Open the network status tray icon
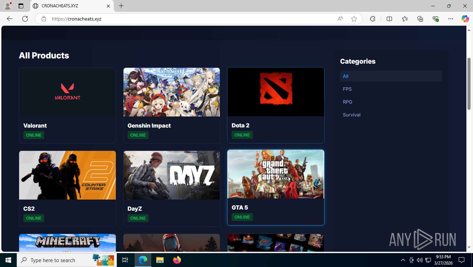473x267 pixels. (428, 260)
